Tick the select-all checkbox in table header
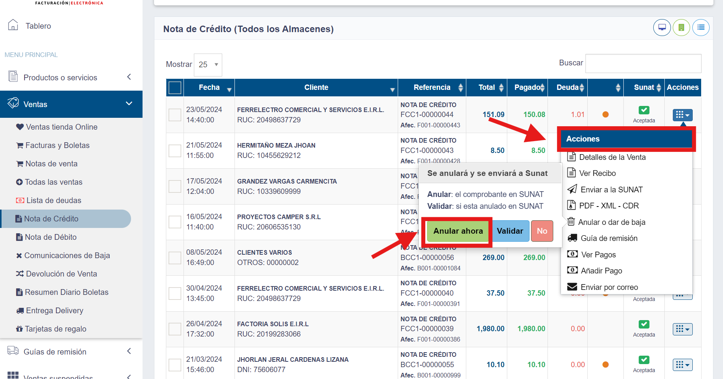This screenshot has height=379, width=723. [175, 88]
